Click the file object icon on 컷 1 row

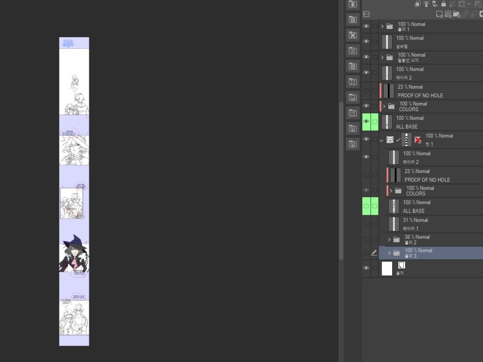(390, 140)
